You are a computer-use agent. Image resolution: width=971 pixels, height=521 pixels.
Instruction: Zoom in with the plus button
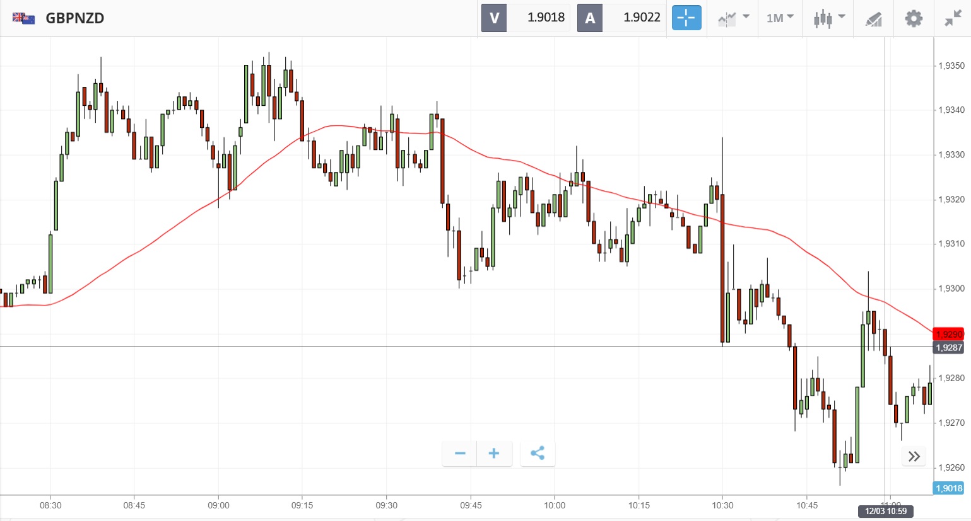[x=494, y=454]
